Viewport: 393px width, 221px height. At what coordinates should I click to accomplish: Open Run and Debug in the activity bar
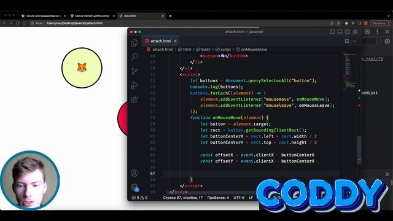134,85
